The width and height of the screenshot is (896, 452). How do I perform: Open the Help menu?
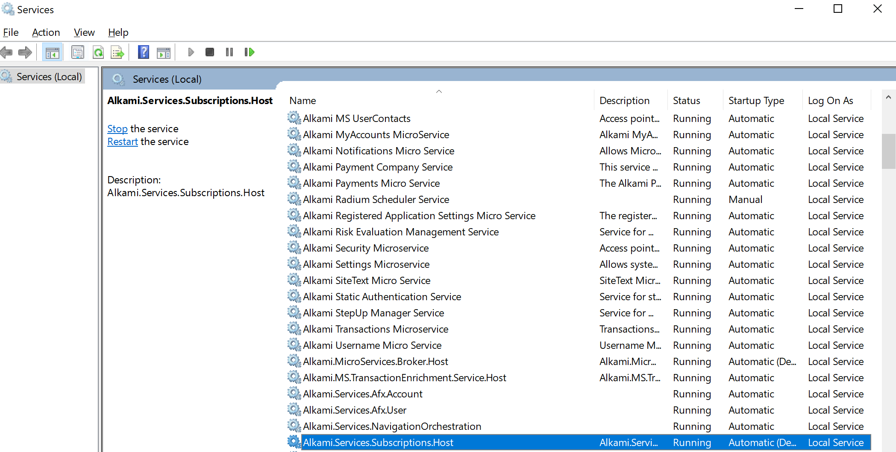[x=118, y=32]
